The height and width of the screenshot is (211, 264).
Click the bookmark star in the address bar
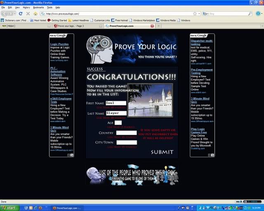tap(195, 14)
